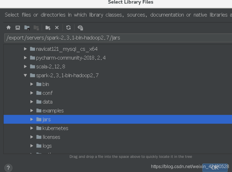Collapse the spark-2.3.1-bin-hadoop2.7 folder
Viewport: 232px width, 172px height.
tap(25, 75)
